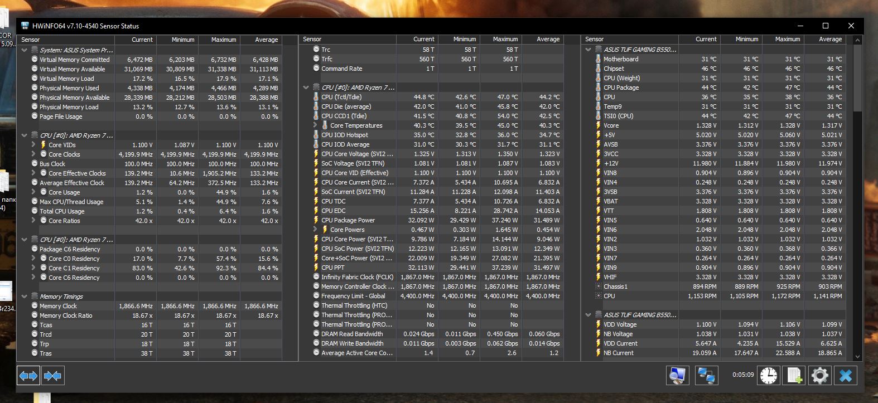
Task: Click the lightning icon beside CPU Package Power
Action: (316, 220)
